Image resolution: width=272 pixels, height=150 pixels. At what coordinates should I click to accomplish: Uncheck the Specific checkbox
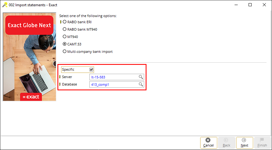click(x=91, y=70)
